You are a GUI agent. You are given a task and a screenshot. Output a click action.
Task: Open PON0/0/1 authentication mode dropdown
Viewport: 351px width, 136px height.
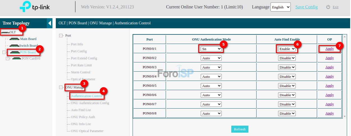coord(211,49)
